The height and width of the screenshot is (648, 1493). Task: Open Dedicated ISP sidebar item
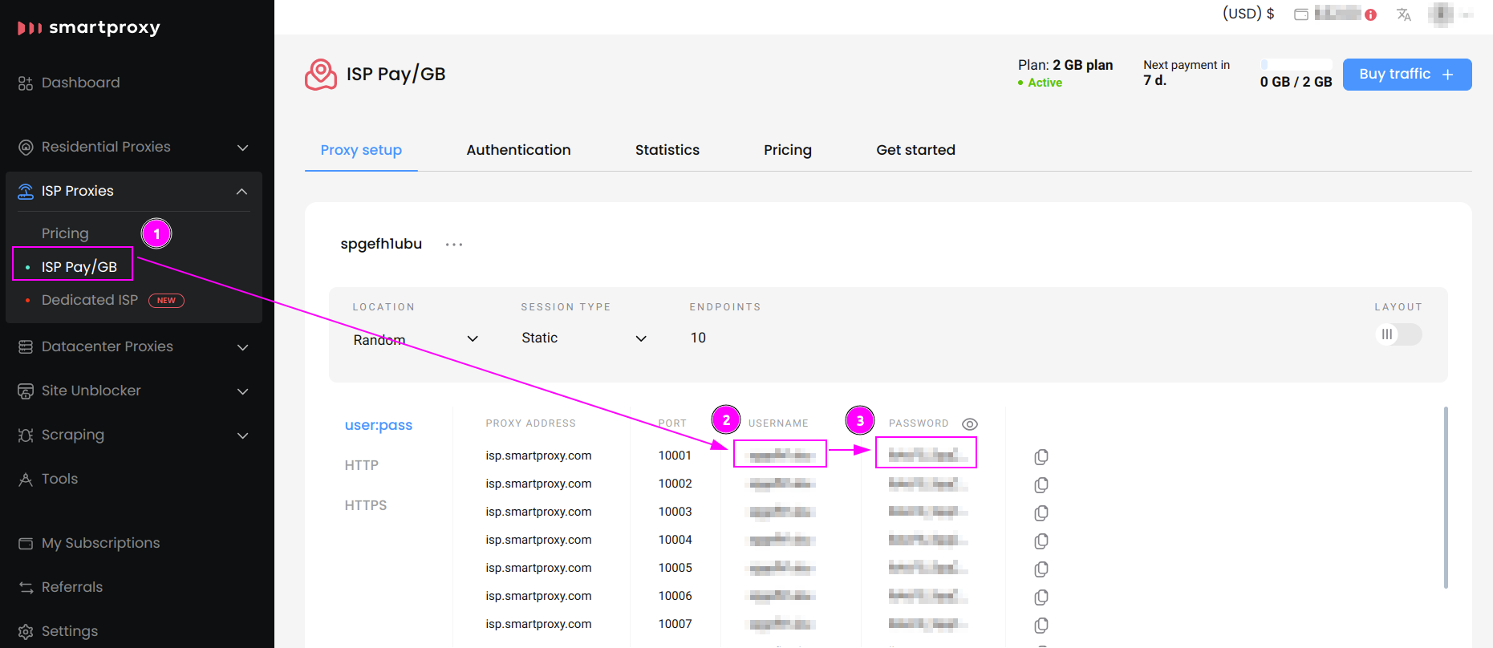90,300
